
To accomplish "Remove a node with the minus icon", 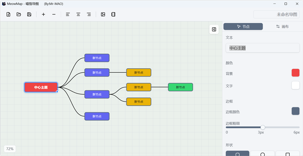I will coord(54,14).
